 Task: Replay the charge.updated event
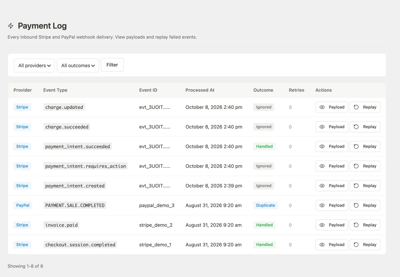pos(365,107)
